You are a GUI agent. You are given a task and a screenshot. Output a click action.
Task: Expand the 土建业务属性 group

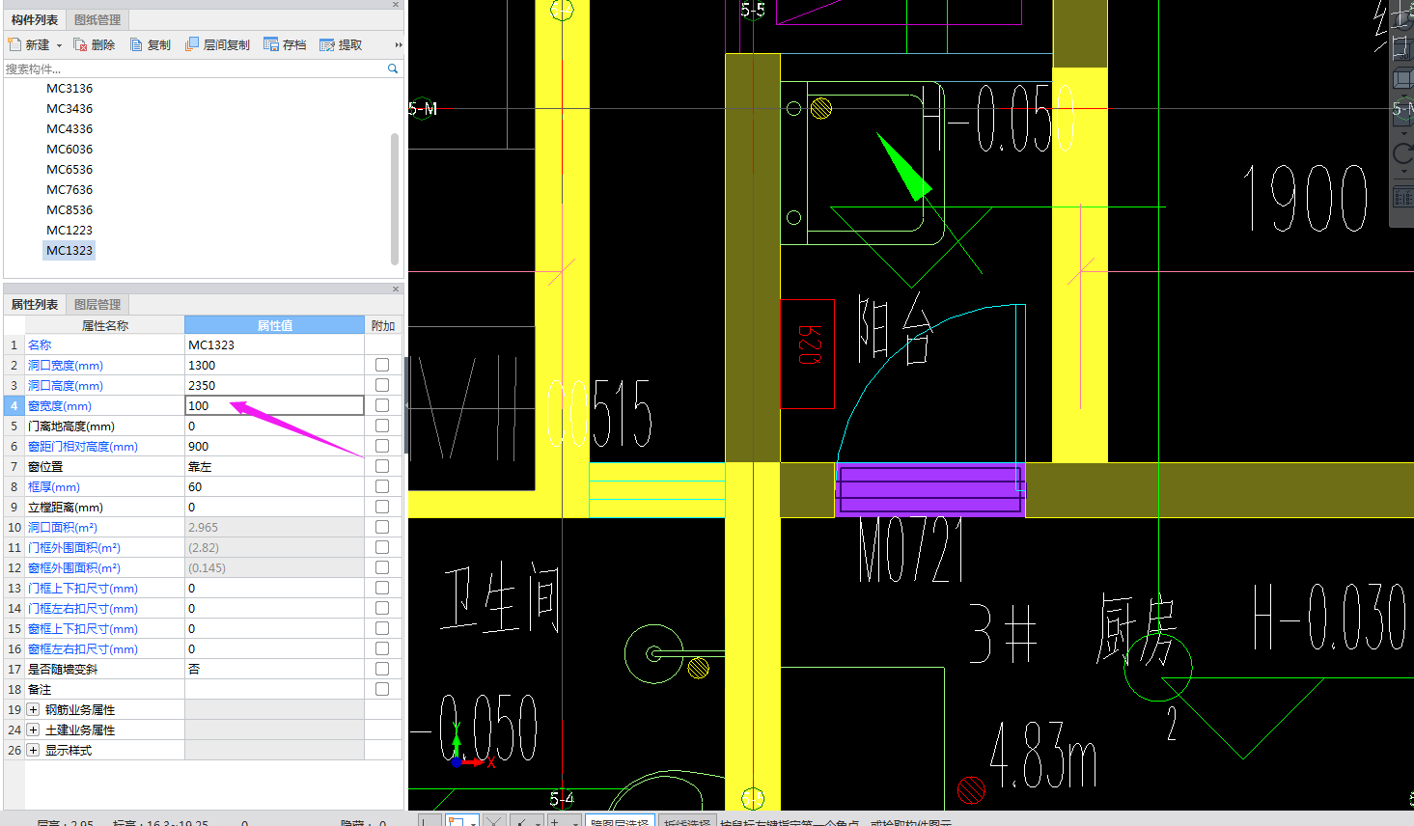click(x=33, y=730)
